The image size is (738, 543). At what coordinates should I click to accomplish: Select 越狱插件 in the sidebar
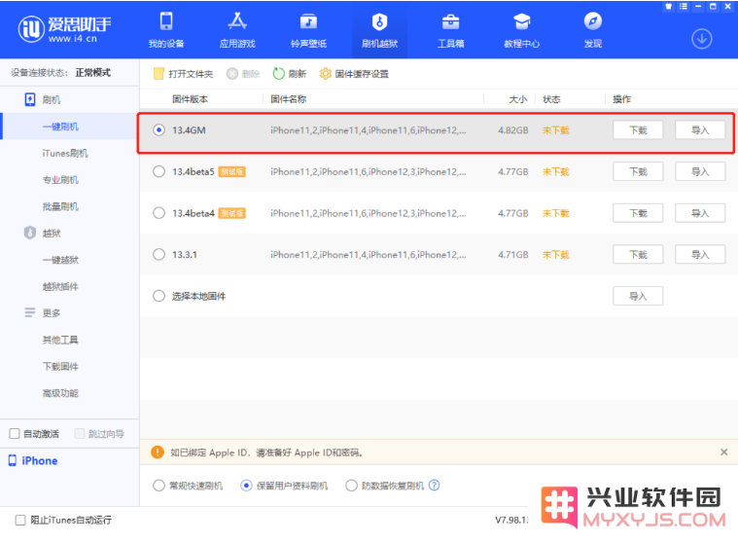60,286
